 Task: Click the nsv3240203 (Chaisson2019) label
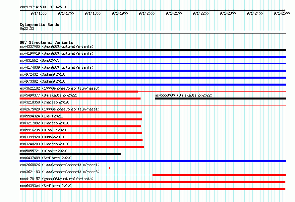click(45, 144)
